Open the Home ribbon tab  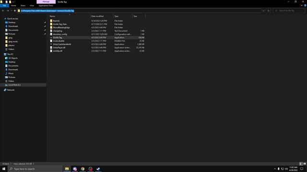[x=13, y=6]
